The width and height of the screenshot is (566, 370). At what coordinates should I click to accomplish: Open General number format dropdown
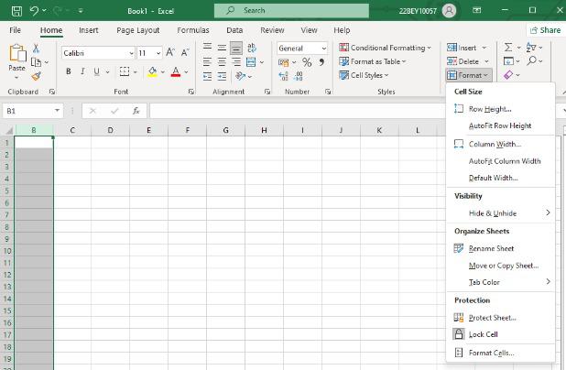point(324,49)
